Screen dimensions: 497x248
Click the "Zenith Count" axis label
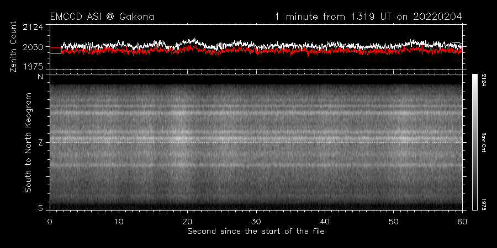click(x=13, y=47)
